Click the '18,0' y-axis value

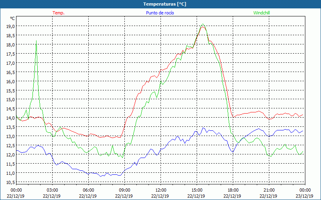tap(10, 44)
